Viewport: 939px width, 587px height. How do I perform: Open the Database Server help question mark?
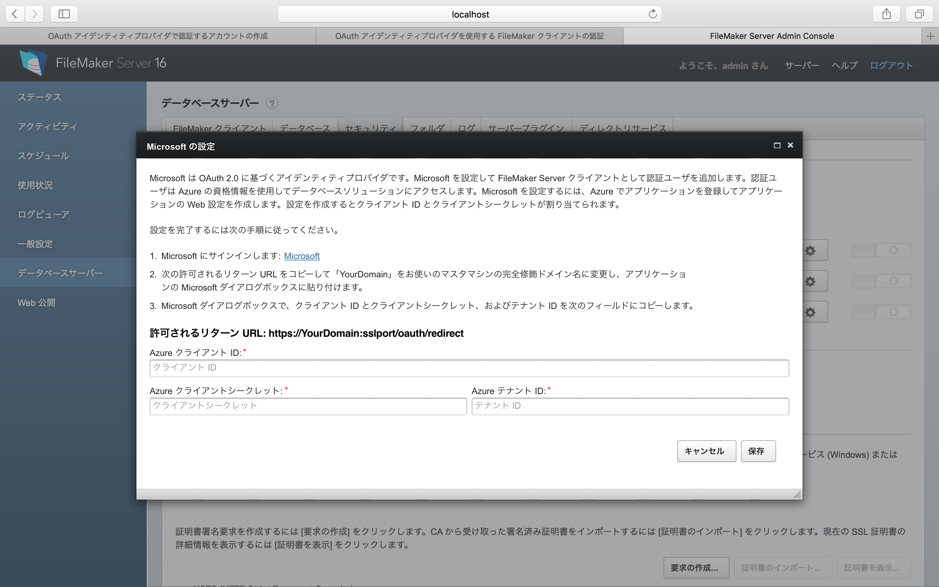(272, 103)
